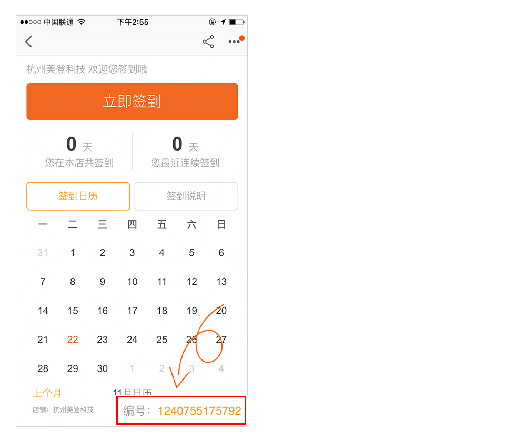
Task: Switch to the 签到说明 tab
Action: pos(186,196)
